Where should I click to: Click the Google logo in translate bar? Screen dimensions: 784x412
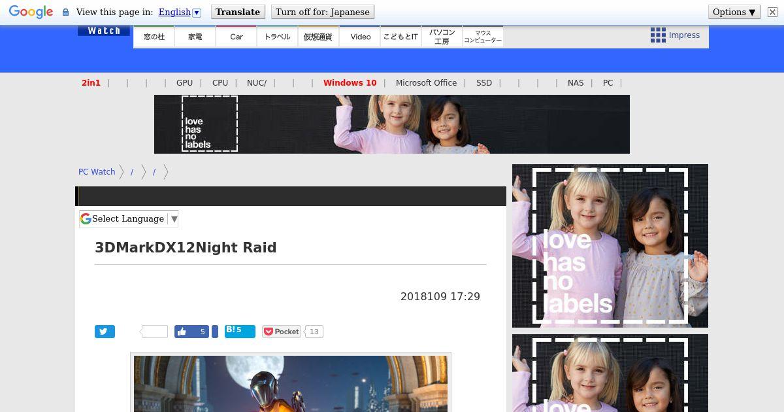pos(31,12)
